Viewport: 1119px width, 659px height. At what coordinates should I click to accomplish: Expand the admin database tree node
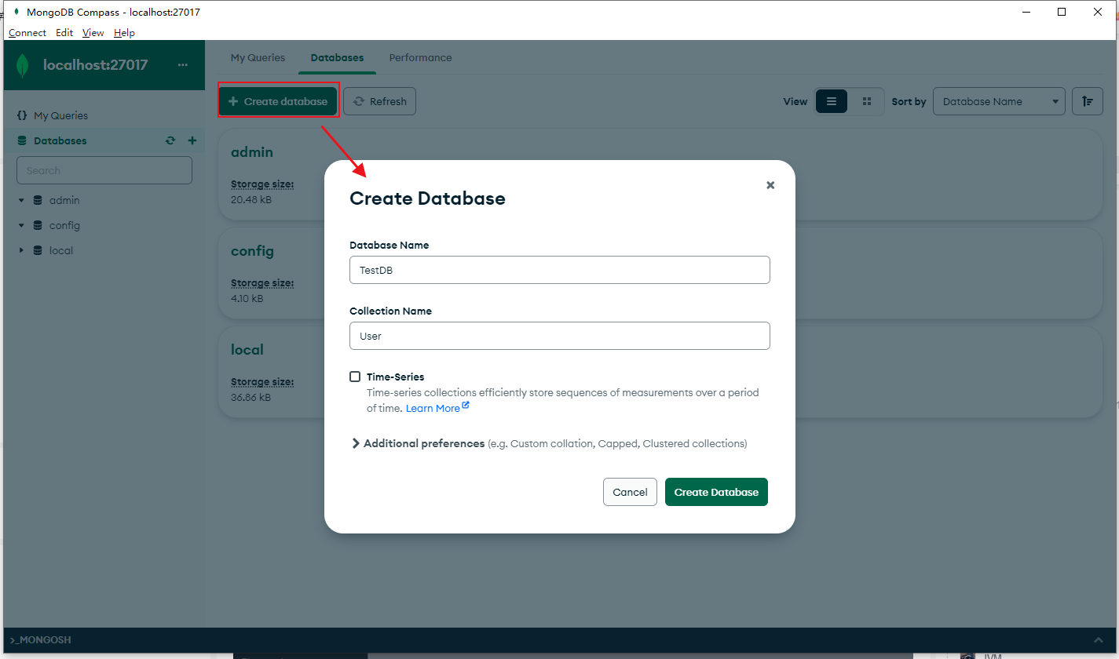pos(21,200)
